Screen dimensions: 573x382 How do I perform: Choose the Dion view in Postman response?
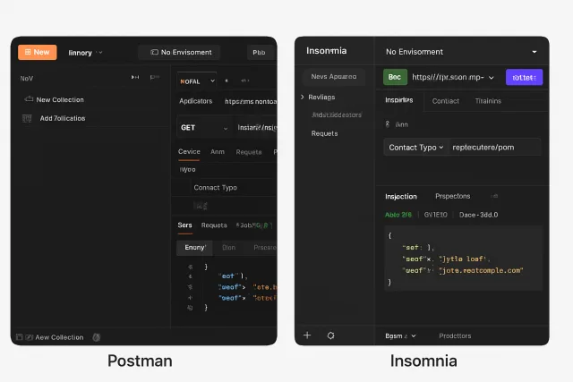229,248
